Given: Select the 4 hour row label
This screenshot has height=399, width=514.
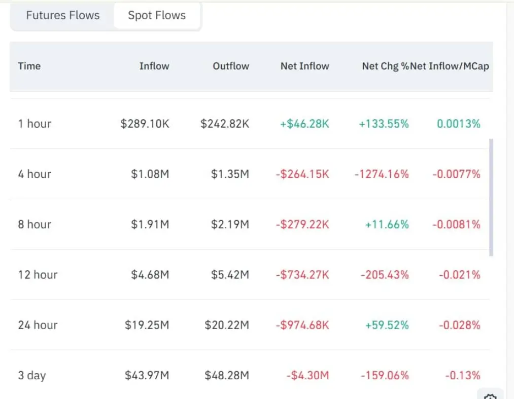Looking at the screenshot, I should [x=35, y=174].
